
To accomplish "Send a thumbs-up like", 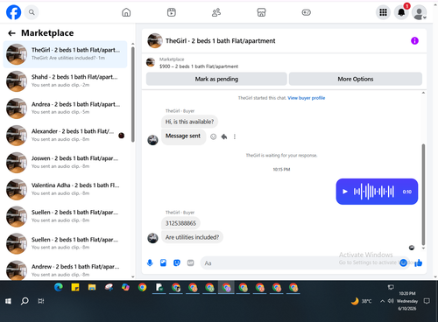I will (419, 262).
